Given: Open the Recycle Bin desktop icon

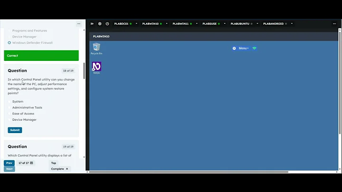Looking at the screenshot, I should click(x=96, y=48).
